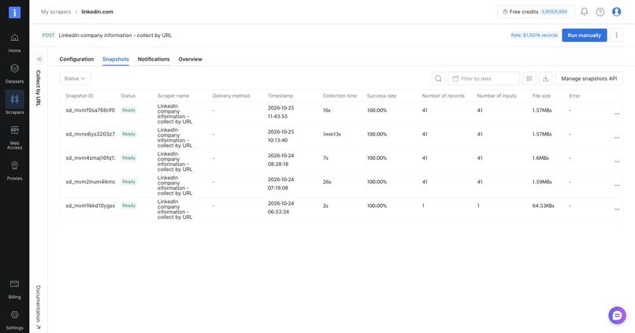Open the Free credits indicator
The image size is (635, 333).
(x=536, y=12)
